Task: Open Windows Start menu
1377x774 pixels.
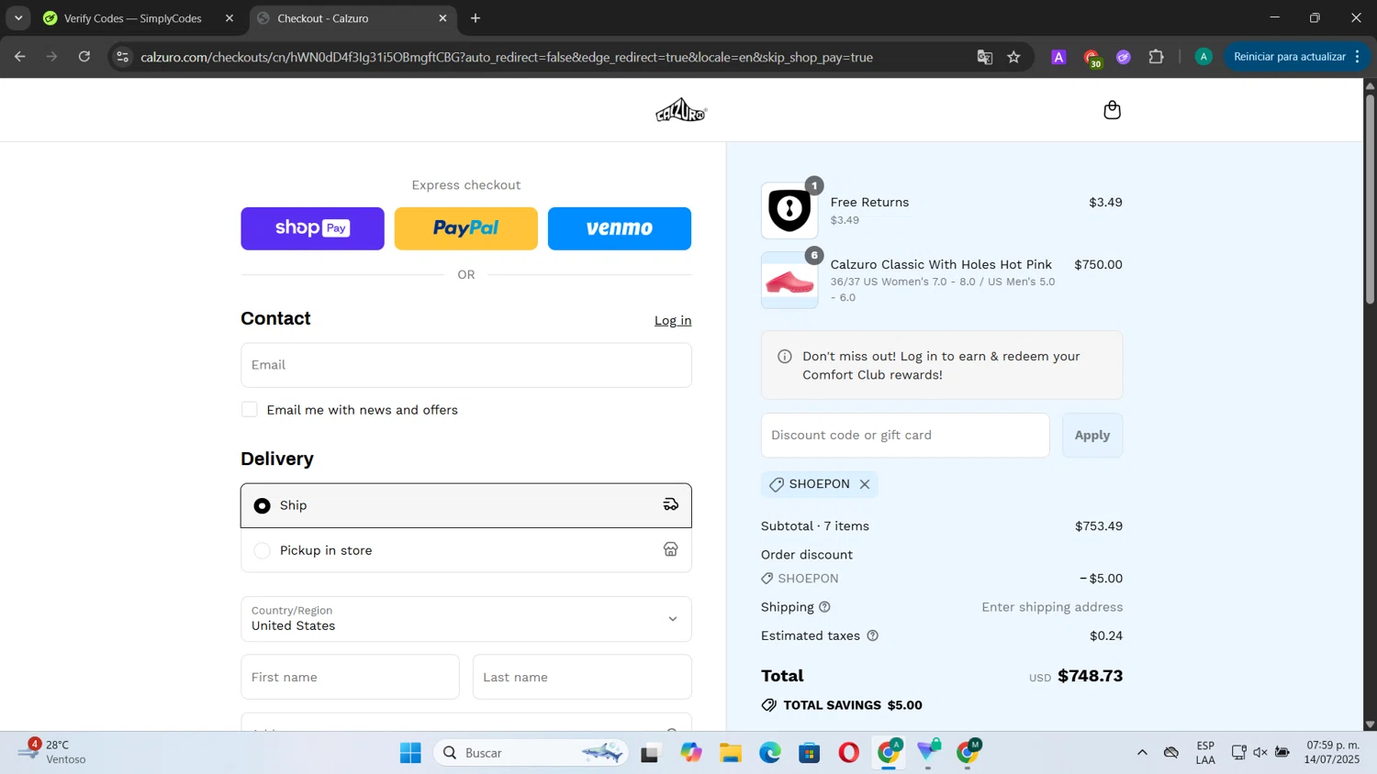Action: click(x=410, y=753)
